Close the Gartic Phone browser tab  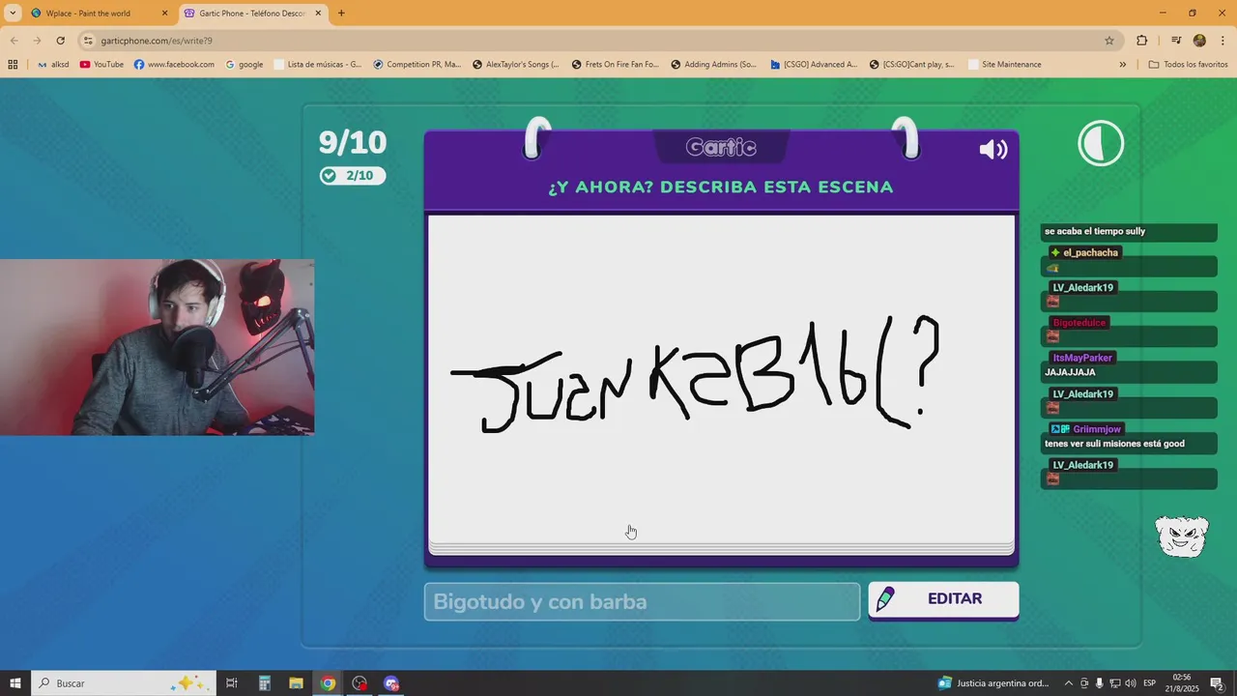(x=318, y=14)
